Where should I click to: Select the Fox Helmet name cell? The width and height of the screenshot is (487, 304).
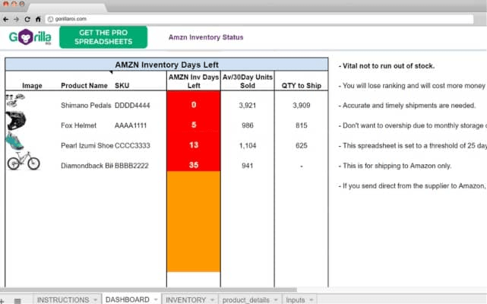[x=78, y=125]
